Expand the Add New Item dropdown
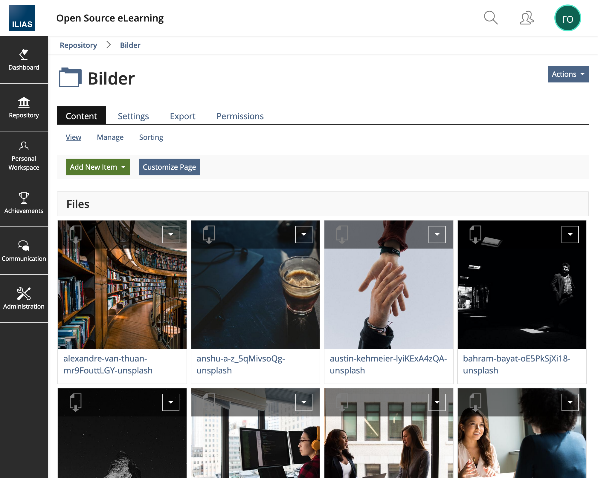The image size is (598, 478). (x=97, y=167)
